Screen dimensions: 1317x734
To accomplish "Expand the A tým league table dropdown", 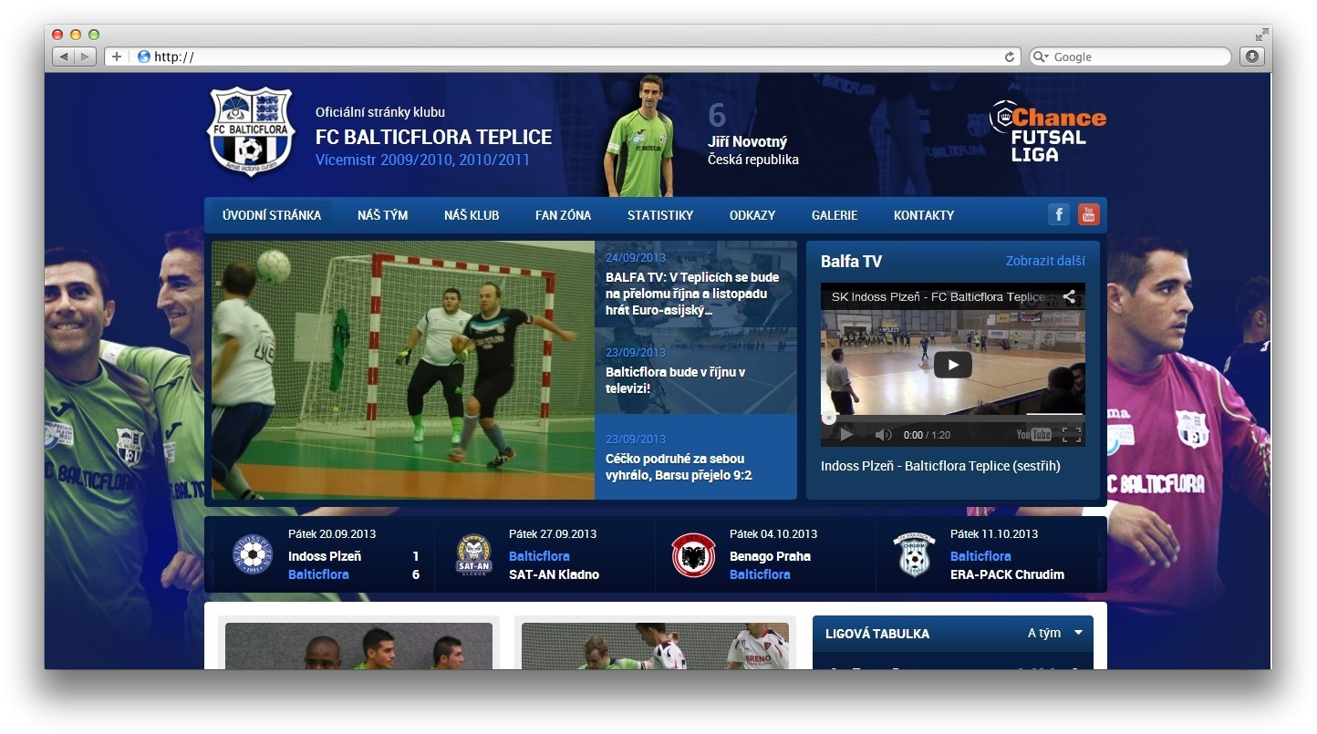I will tap(1078, 633).
